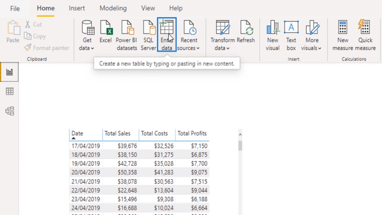Click the table scrollbar thumb
The image size is (382, 215).
tap(240, 146)
